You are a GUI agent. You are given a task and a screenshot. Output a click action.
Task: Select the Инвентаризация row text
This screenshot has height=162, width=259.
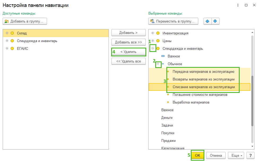coord(175,33)
